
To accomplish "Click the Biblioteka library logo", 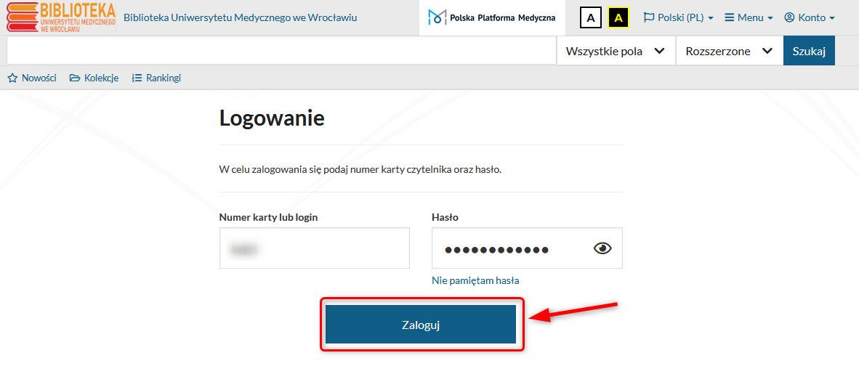I will pos(61,17).
